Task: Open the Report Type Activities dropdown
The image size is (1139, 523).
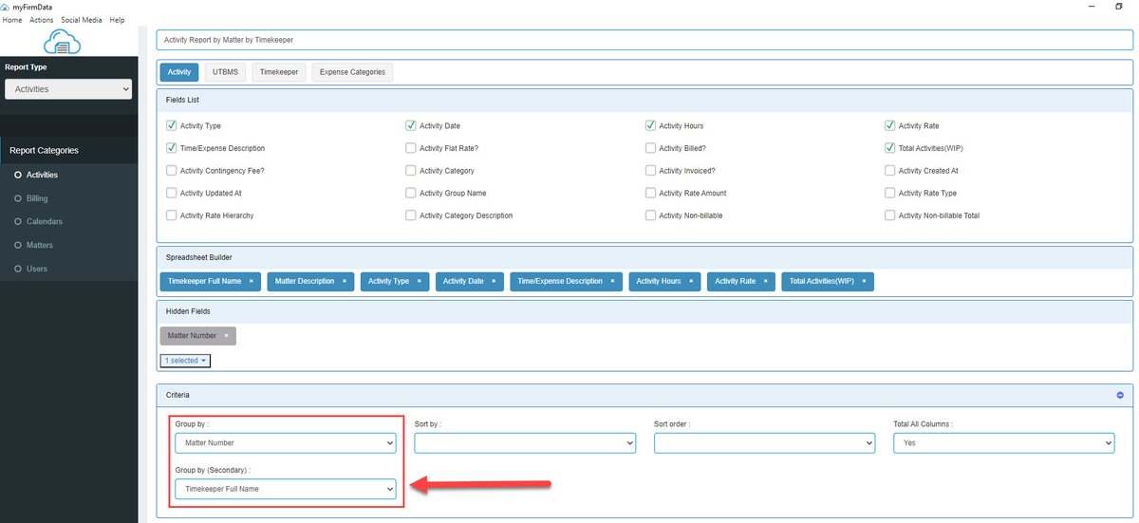Action: point(68,89)
